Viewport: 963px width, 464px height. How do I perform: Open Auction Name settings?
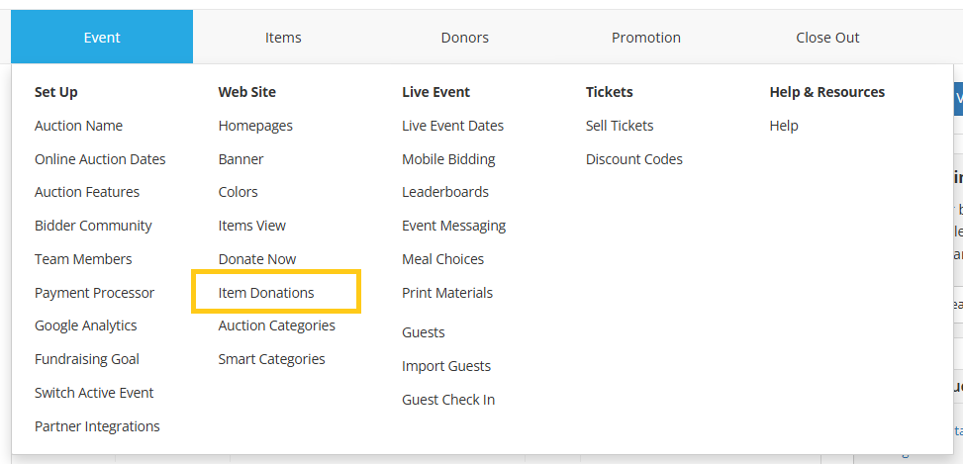(x=78, y=126)
